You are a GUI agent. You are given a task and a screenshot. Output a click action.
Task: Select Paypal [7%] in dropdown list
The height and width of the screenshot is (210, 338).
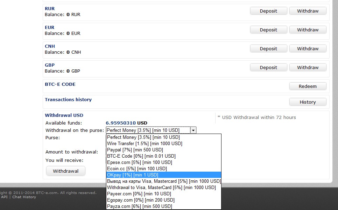[164, 150]
